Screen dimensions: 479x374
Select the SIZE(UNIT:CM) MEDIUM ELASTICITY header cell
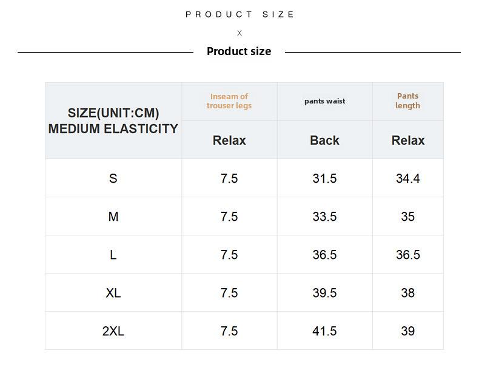113,120
